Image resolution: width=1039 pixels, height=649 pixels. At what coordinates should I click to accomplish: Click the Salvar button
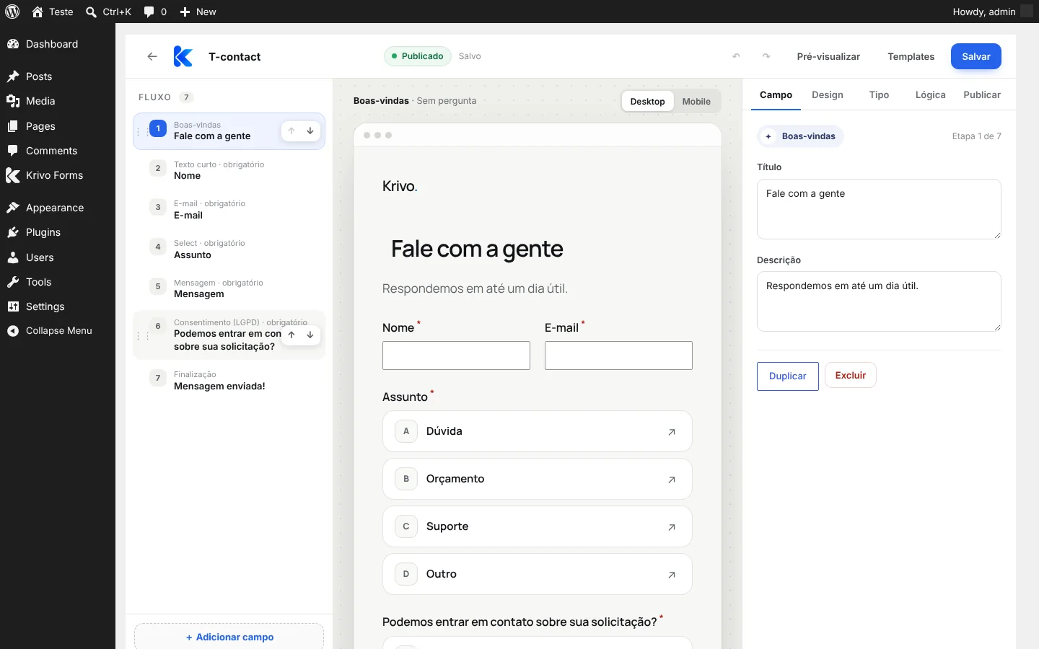[x=976, y=56]
